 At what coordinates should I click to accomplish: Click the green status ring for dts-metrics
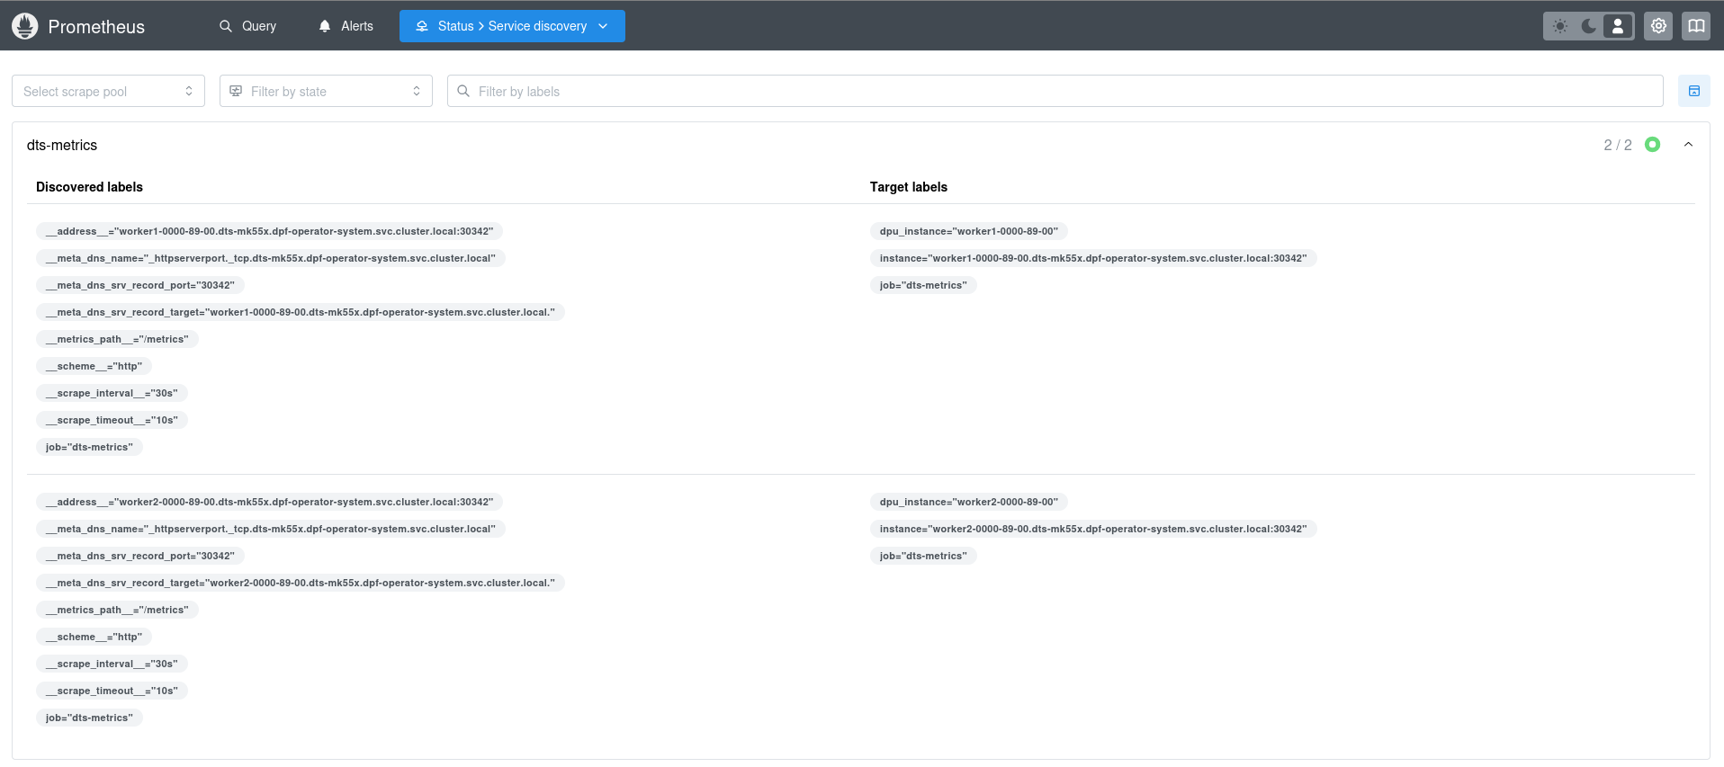tap(1652, 145)
